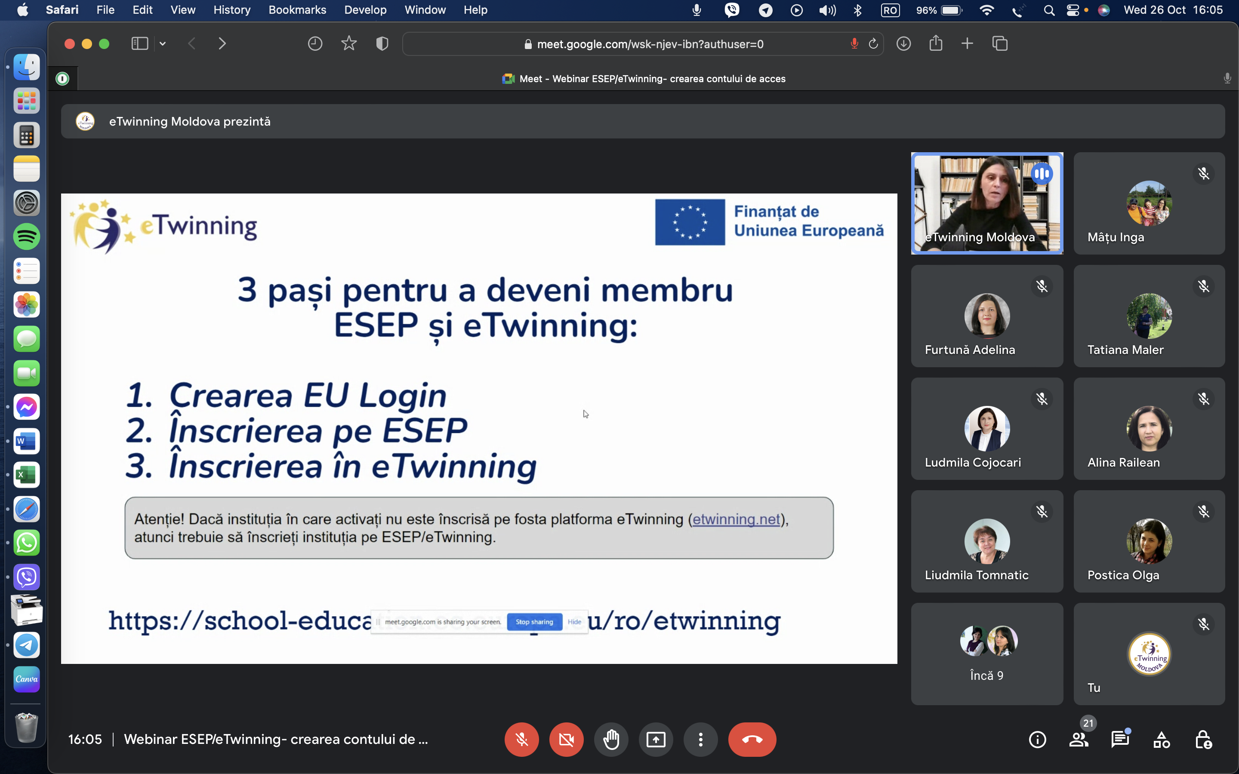The height and width of the screenshot is (774, 1239).
Task: Open the History menu
Action: coord(232,10)
